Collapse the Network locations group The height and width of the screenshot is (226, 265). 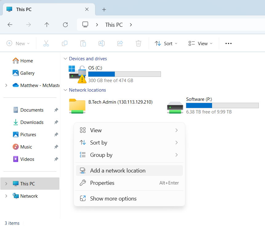point(65,90)
